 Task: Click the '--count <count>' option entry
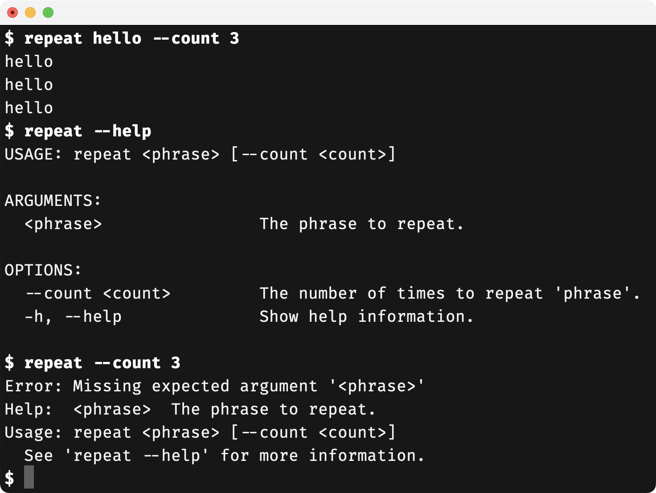[x=98, y=293]
